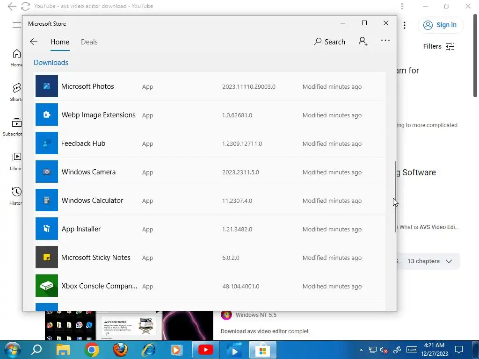Click the YouTube Sign in button
Screen dimensions: 479x359
pos(440,25)
